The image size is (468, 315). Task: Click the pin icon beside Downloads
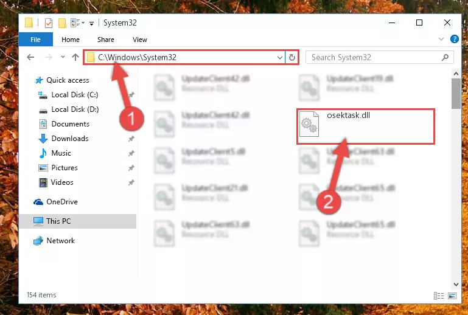(x=131, y=139)
